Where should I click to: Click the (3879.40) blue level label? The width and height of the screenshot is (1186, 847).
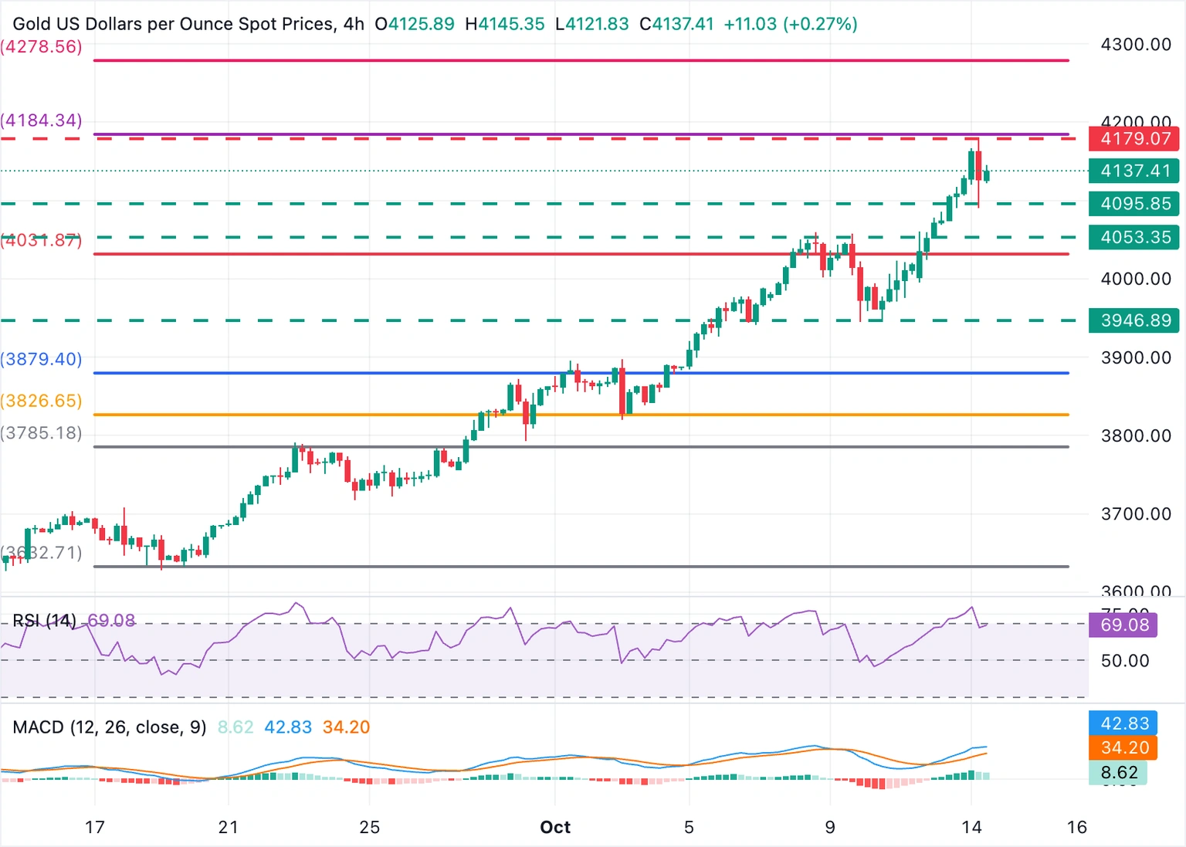click(x=42, y=359)
